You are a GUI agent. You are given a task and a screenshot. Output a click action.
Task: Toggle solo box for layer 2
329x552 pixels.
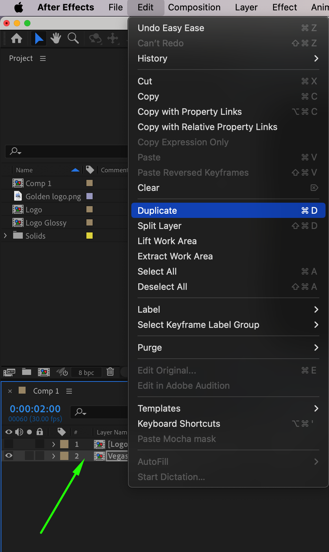tap(29, 456)
